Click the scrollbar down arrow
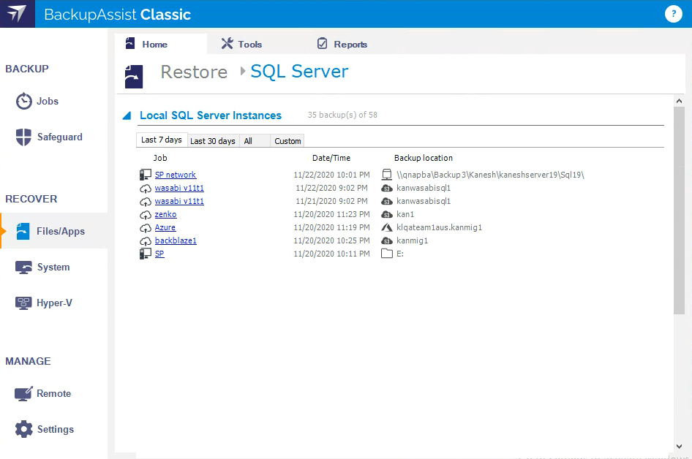This screenshot has width=692, height=459. coord(679,447)
